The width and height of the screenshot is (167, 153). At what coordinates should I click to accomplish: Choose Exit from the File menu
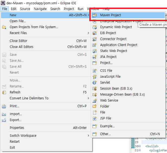click(46, 148)
